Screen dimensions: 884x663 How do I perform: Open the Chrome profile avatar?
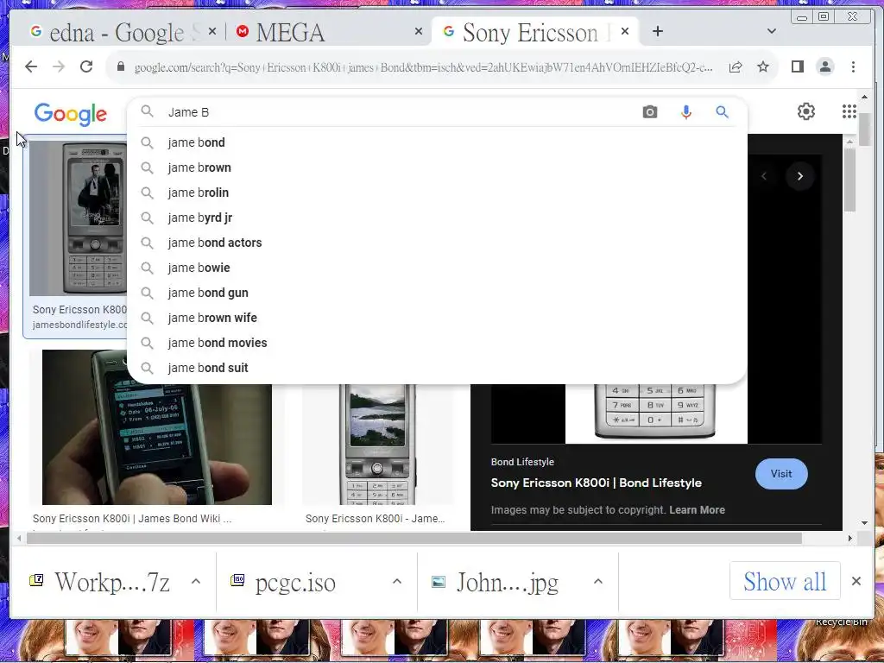click(x=824, y=67)
